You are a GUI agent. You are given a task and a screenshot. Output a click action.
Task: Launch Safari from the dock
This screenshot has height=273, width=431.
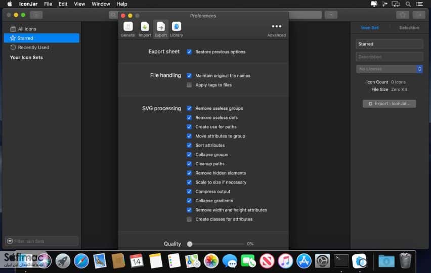81,261
